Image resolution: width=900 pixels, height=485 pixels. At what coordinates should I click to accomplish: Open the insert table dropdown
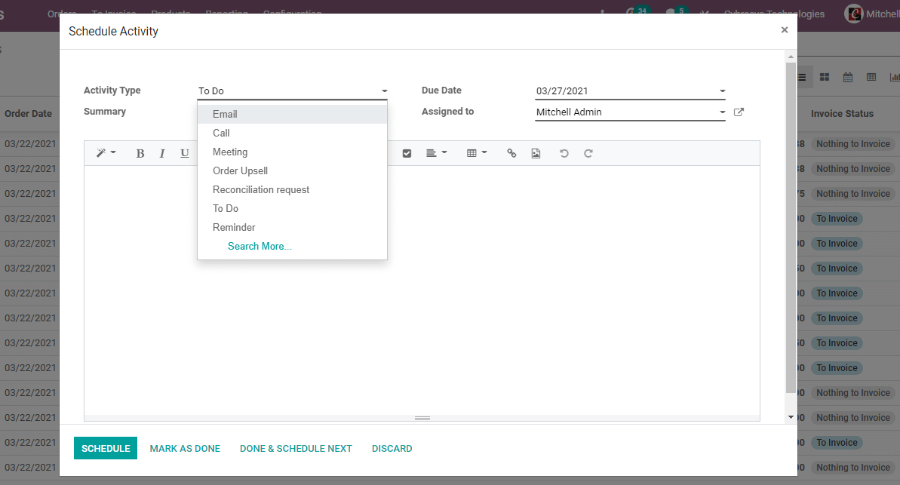477,153
